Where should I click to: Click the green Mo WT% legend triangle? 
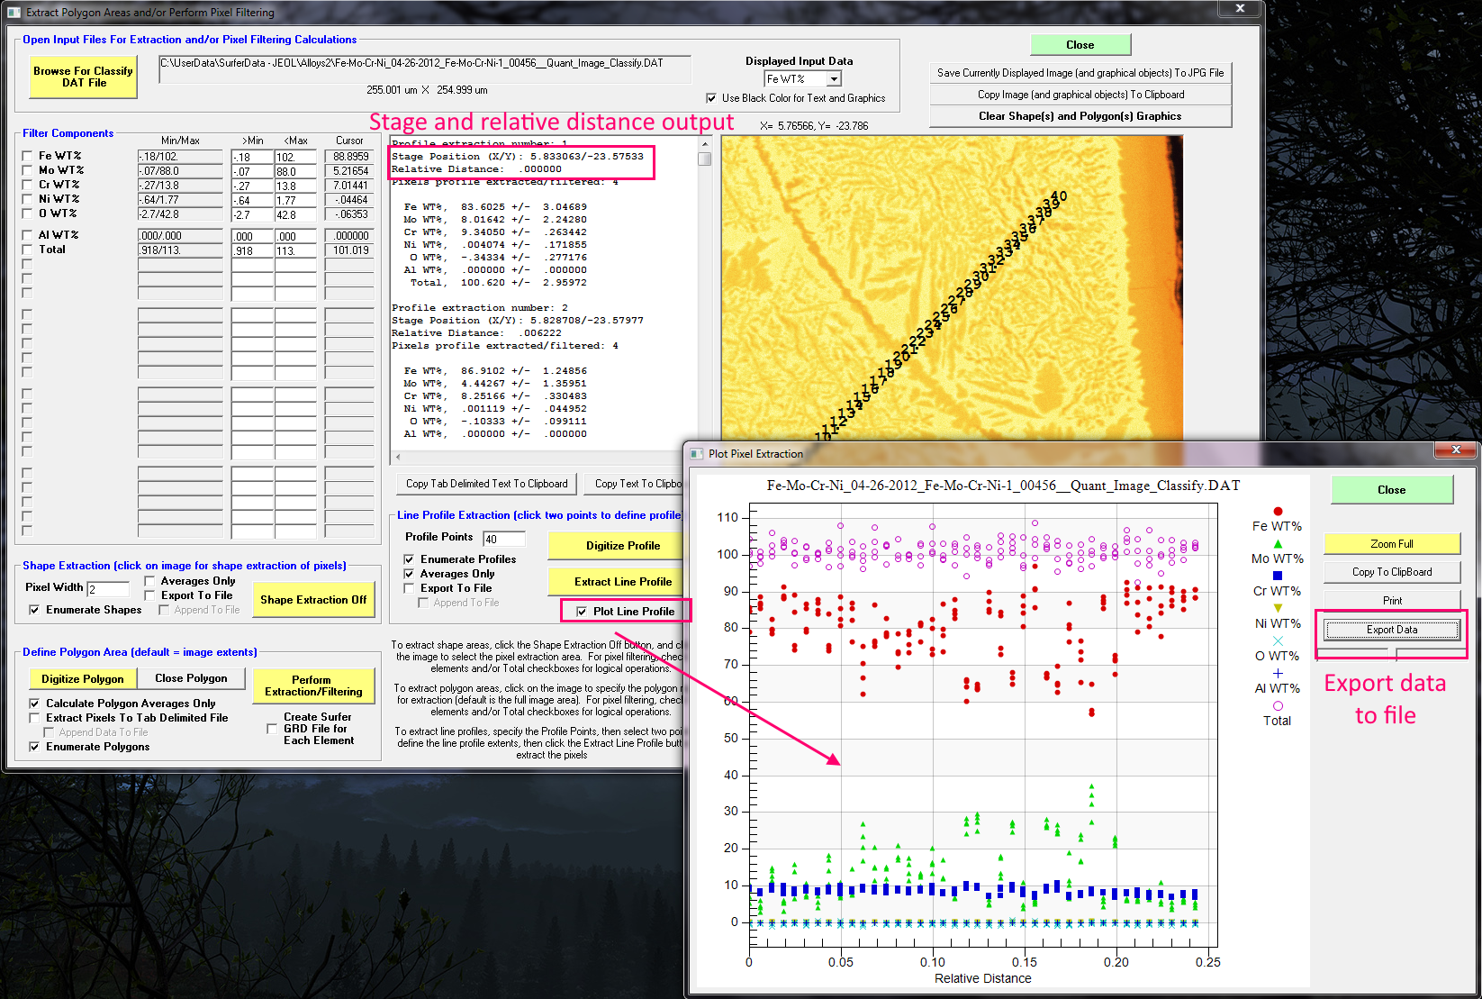(x=1277, y=544)
